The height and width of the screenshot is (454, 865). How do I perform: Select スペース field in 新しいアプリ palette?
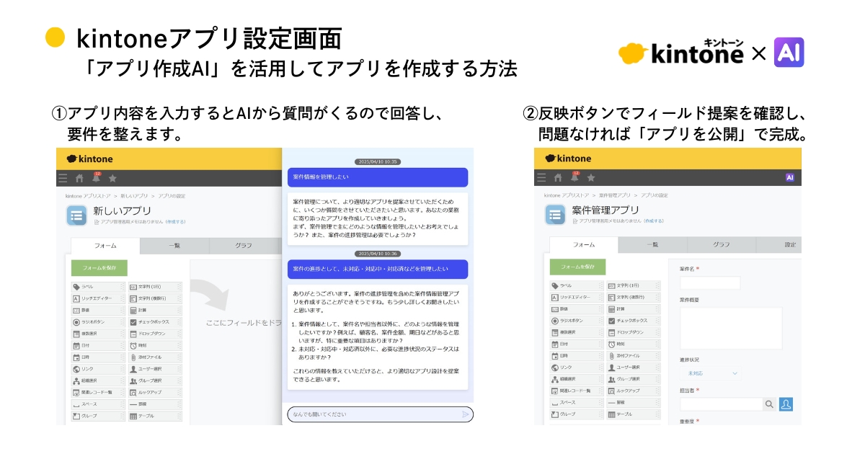tap(98, 404)
